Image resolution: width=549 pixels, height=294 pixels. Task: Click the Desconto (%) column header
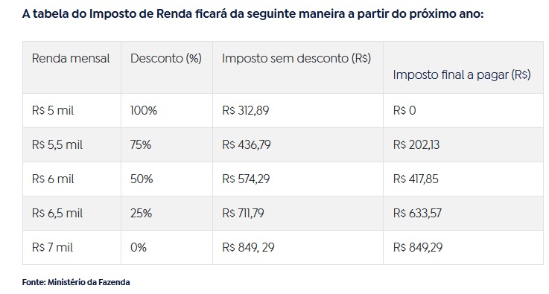[x=166, y=58]
